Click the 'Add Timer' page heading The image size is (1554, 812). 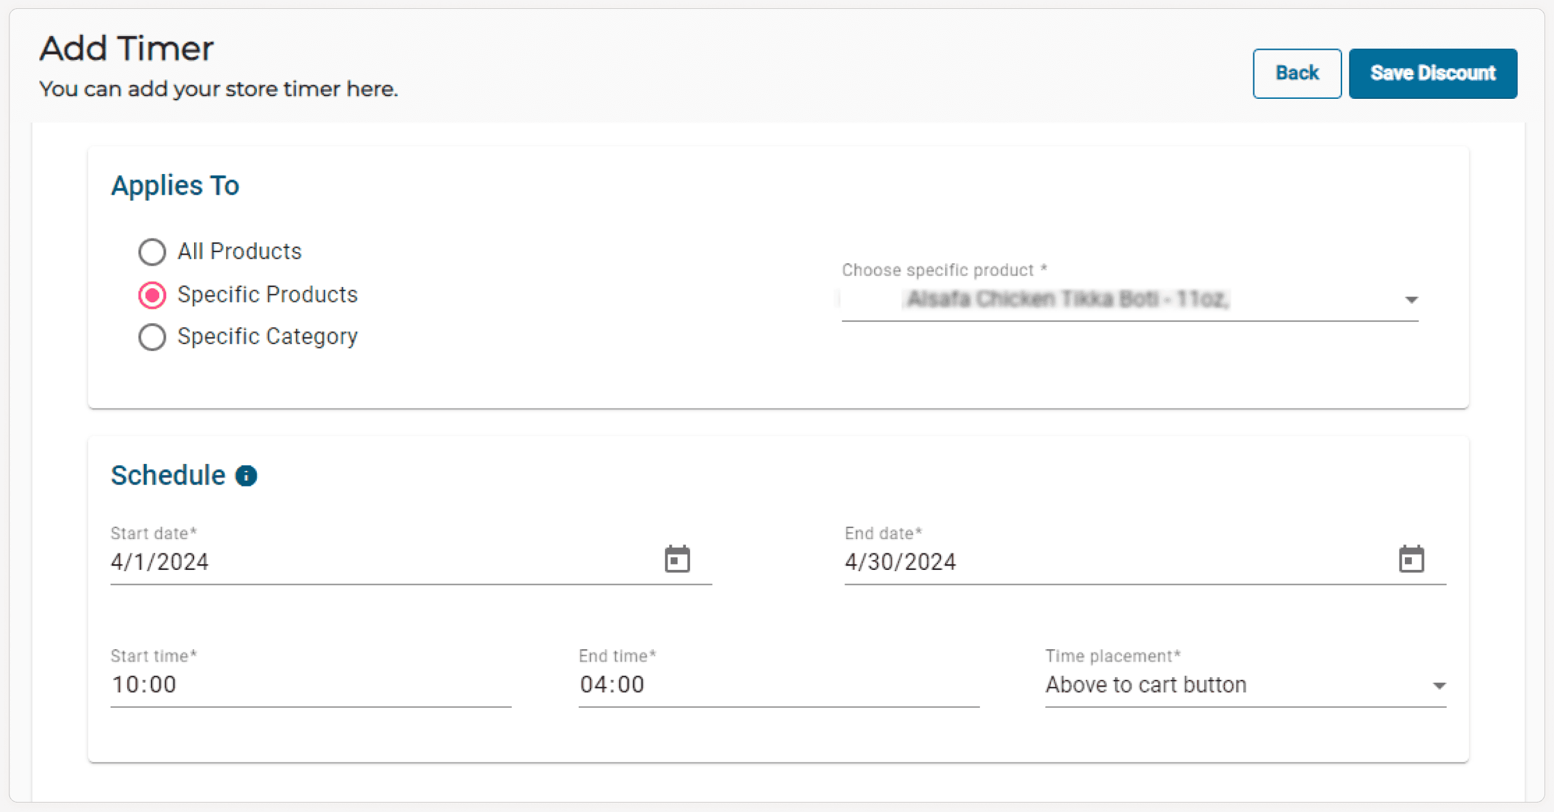(127, 49)
